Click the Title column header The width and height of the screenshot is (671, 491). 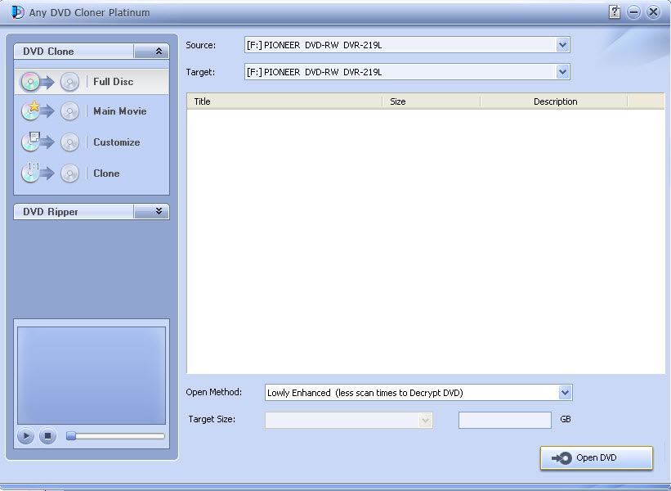point(284,101)
